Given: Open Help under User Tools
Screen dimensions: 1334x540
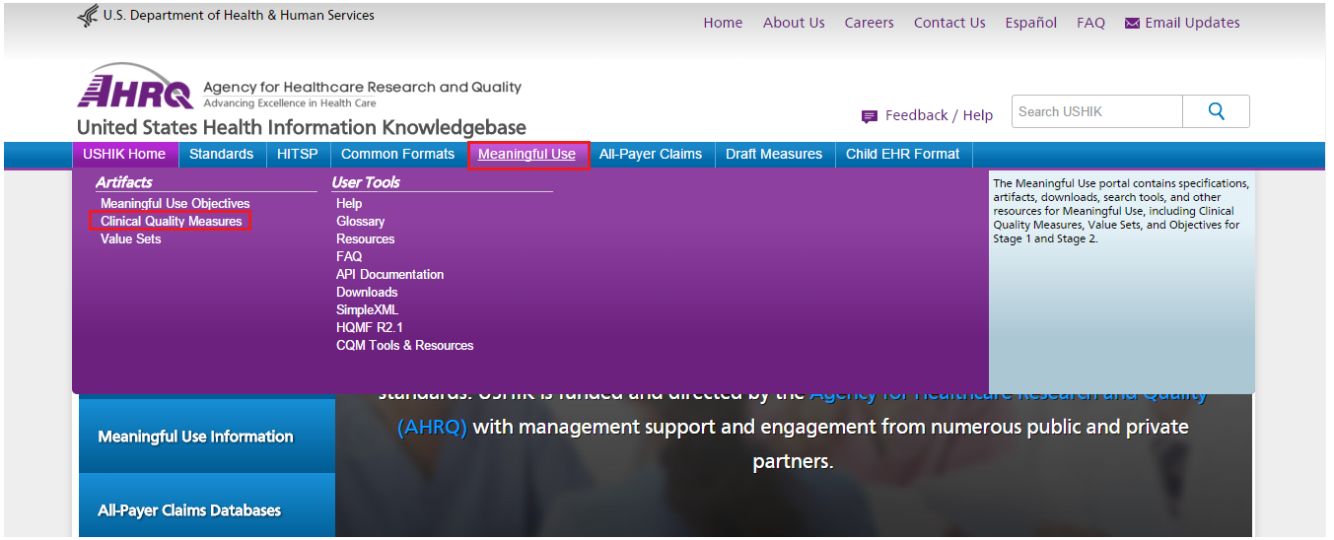Looking at the screenshot, I should [349, 203].
